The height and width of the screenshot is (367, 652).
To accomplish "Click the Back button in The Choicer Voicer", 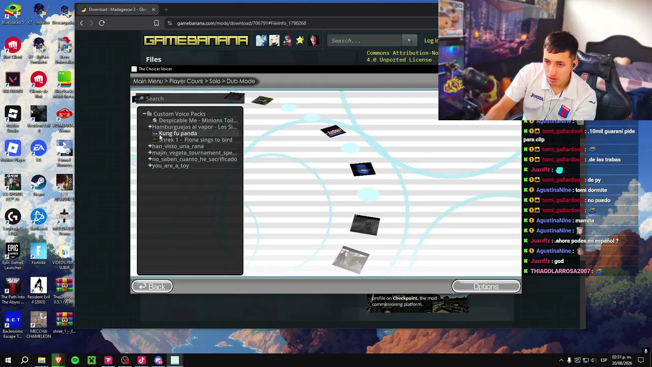I will [152, 286].
